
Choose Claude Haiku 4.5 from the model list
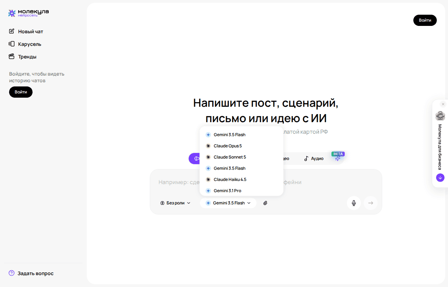(241, 180)
